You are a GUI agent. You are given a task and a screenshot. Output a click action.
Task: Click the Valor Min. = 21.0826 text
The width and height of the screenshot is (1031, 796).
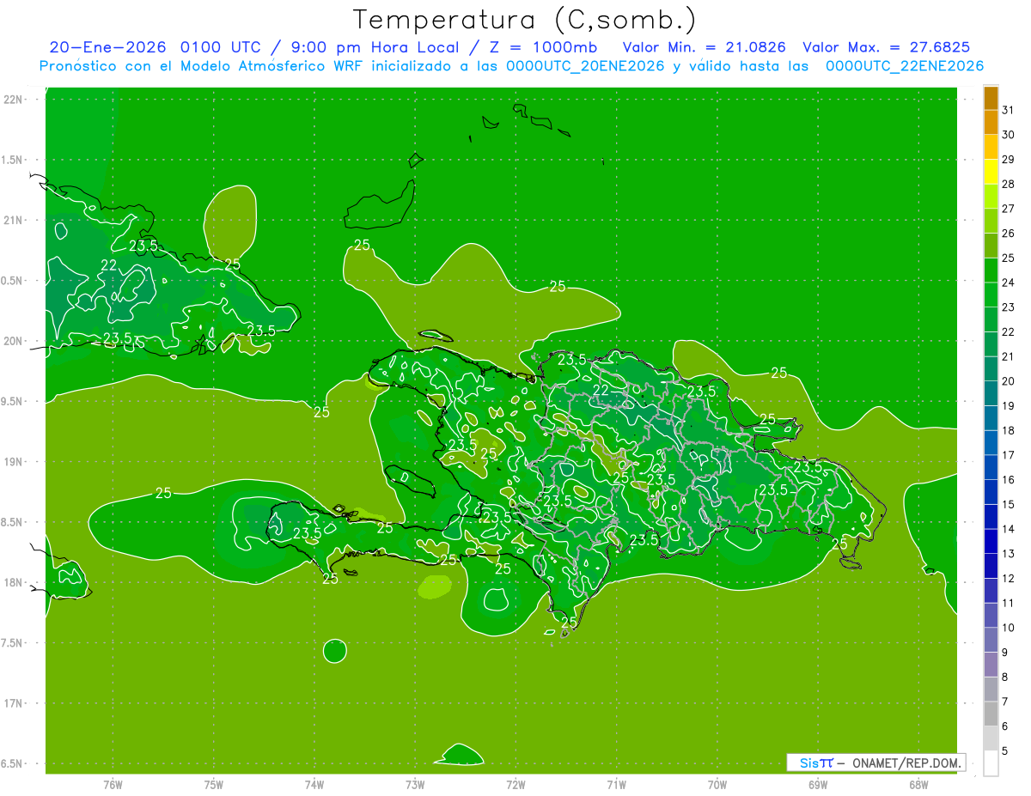(x=704, y=47)
